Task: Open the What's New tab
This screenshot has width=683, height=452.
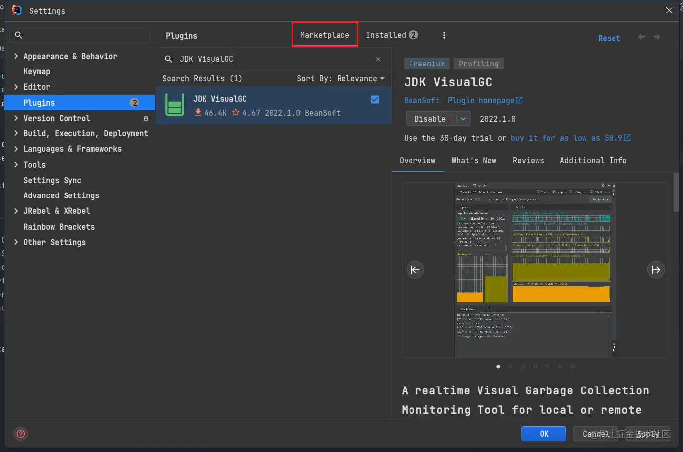Action: point(474,161)
